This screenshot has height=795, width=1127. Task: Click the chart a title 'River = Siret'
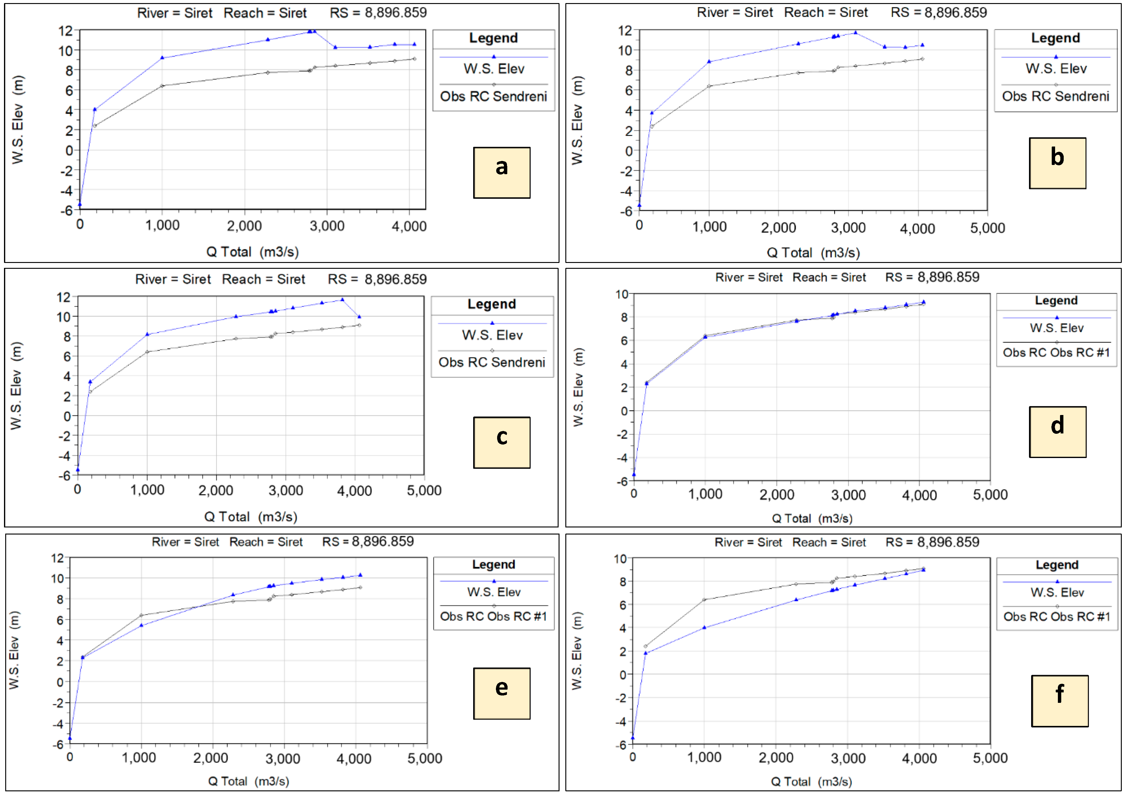coord(174,13)
